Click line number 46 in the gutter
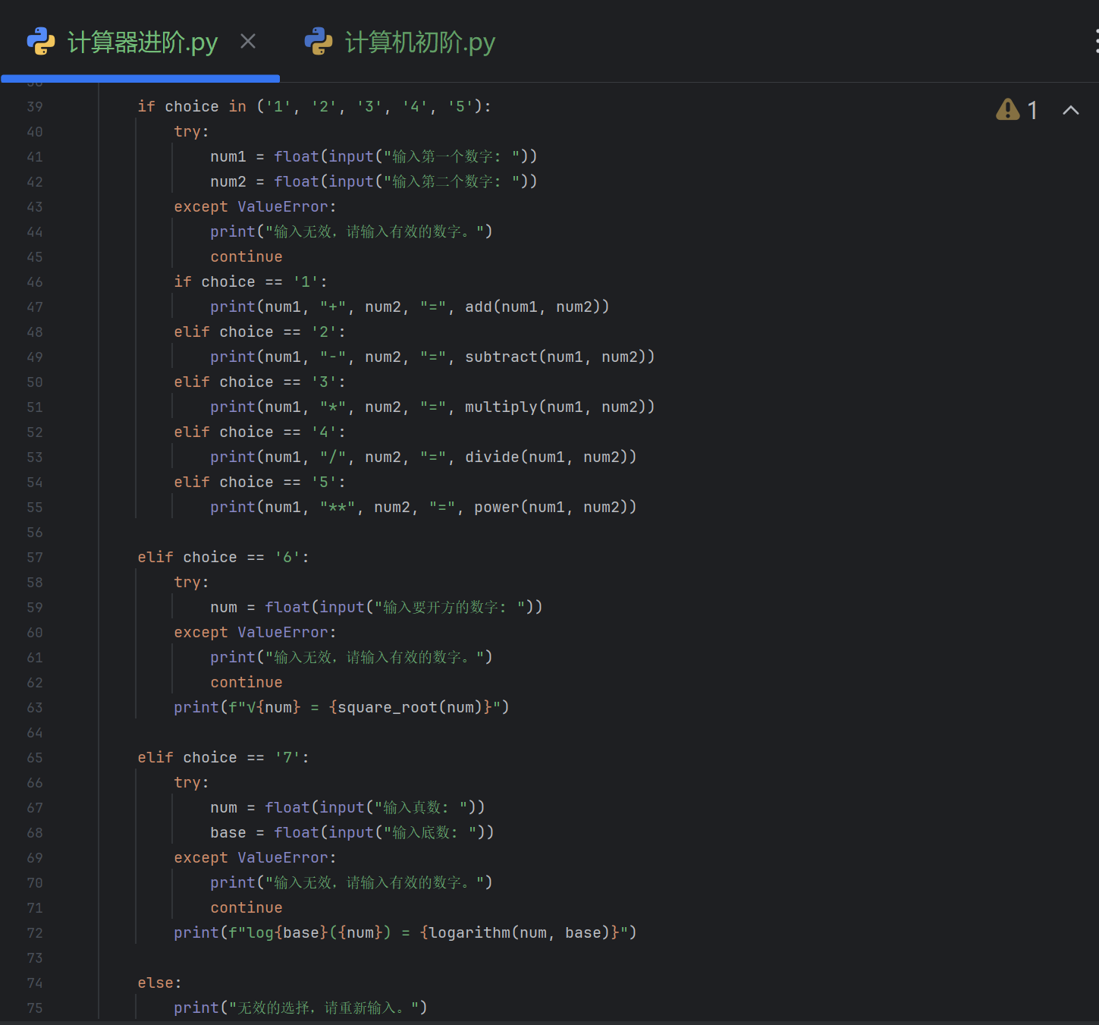This screenshot has width=1099, height=1025. coord(35,282)
